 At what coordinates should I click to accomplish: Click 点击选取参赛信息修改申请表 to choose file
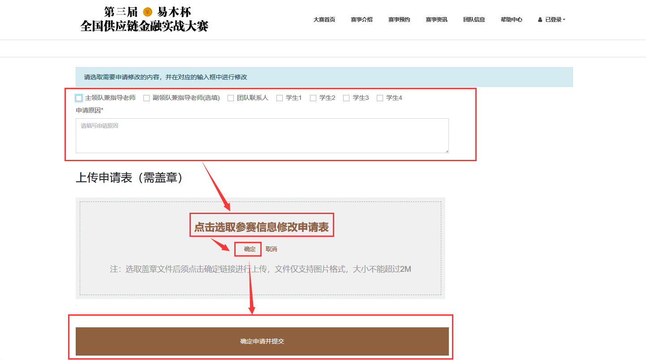[x=262, y=228]
